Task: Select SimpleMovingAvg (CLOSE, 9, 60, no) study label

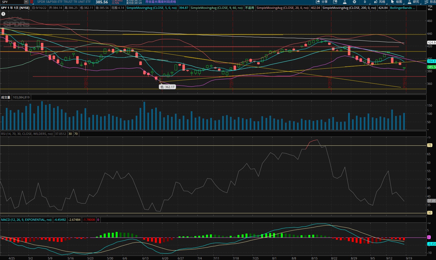Action: (217, 8)
